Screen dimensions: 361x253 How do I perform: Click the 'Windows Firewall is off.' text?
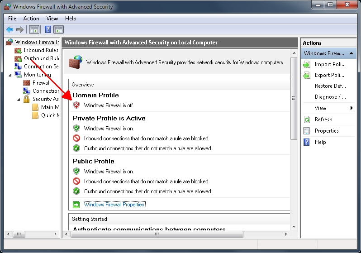pyautogui.click(x=109, y=105)
